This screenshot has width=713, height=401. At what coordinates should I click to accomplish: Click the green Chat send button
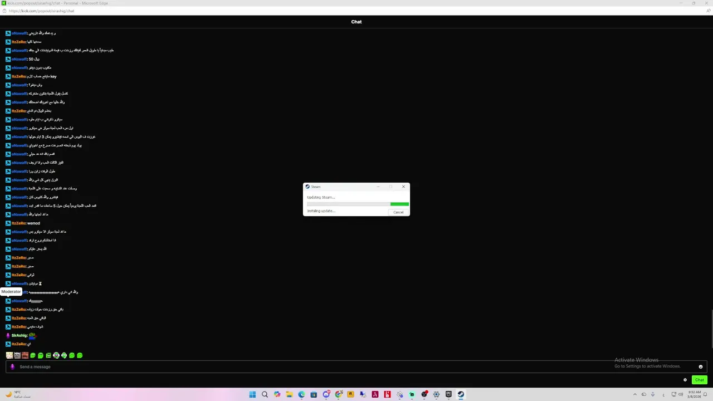click(700, 380)
